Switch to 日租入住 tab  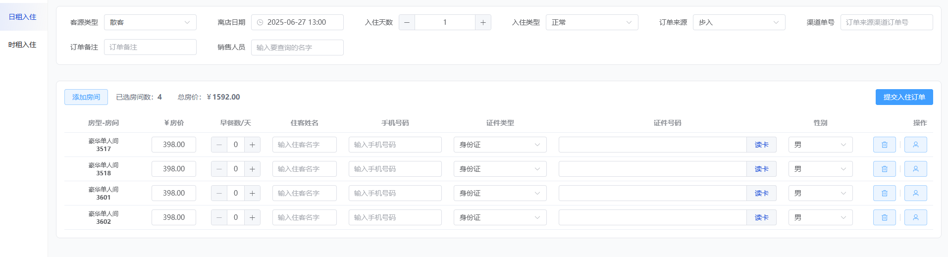[23, 17]
